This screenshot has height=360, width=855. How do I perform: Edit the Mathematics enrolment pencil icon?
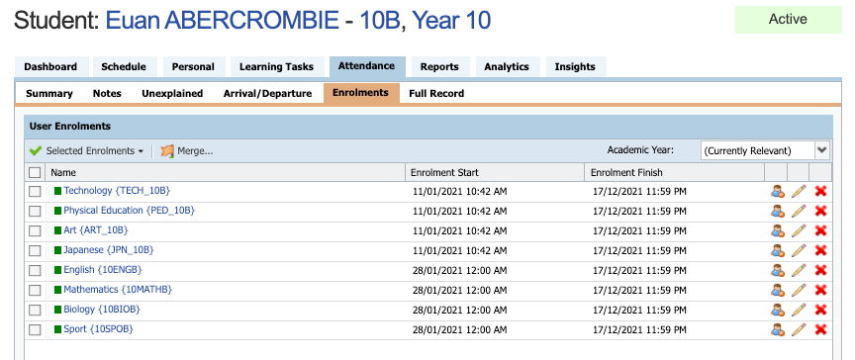coord(799,291)
